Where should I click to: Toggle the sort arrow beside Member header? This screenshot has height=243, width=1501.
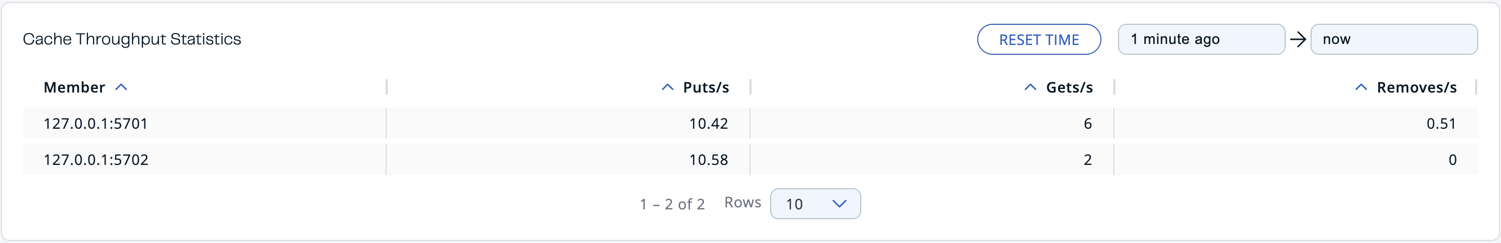point(121,87)
